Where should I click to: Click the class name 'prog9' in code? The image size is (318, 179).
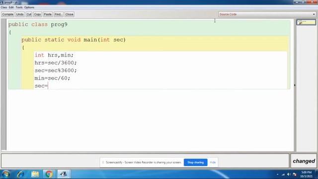click(59, 24)
